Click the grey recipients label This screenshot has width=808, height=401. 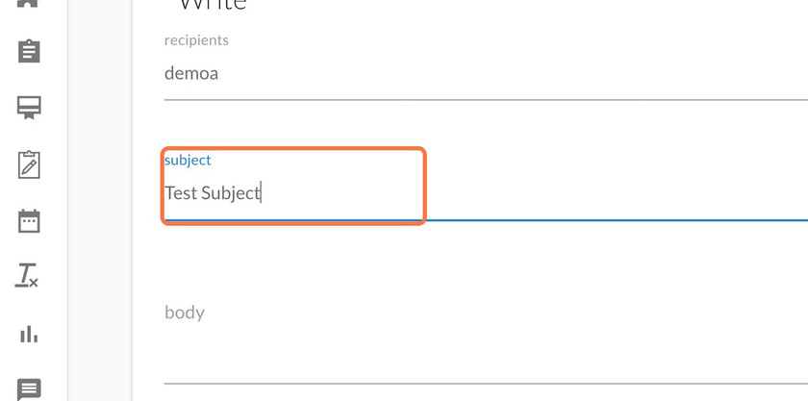pos(196,40)
